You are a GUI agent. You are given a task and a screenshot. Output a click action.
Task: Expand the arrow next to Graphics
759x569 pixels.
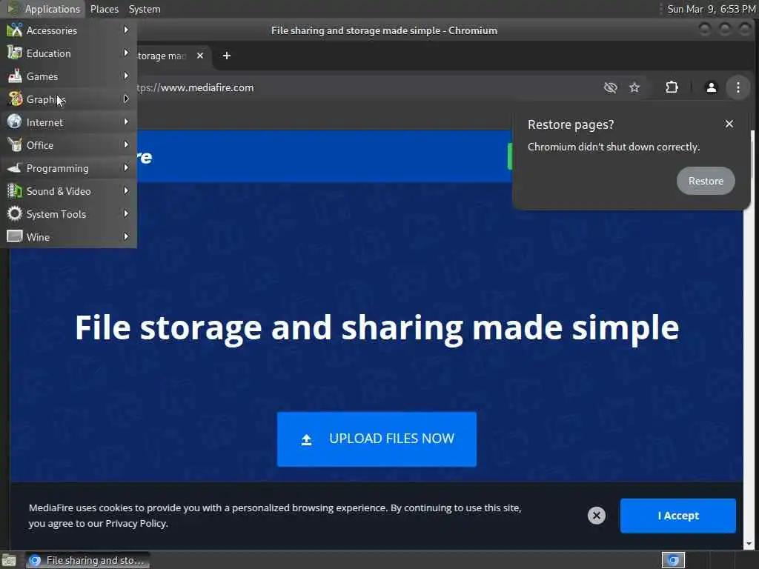(126, 99)
